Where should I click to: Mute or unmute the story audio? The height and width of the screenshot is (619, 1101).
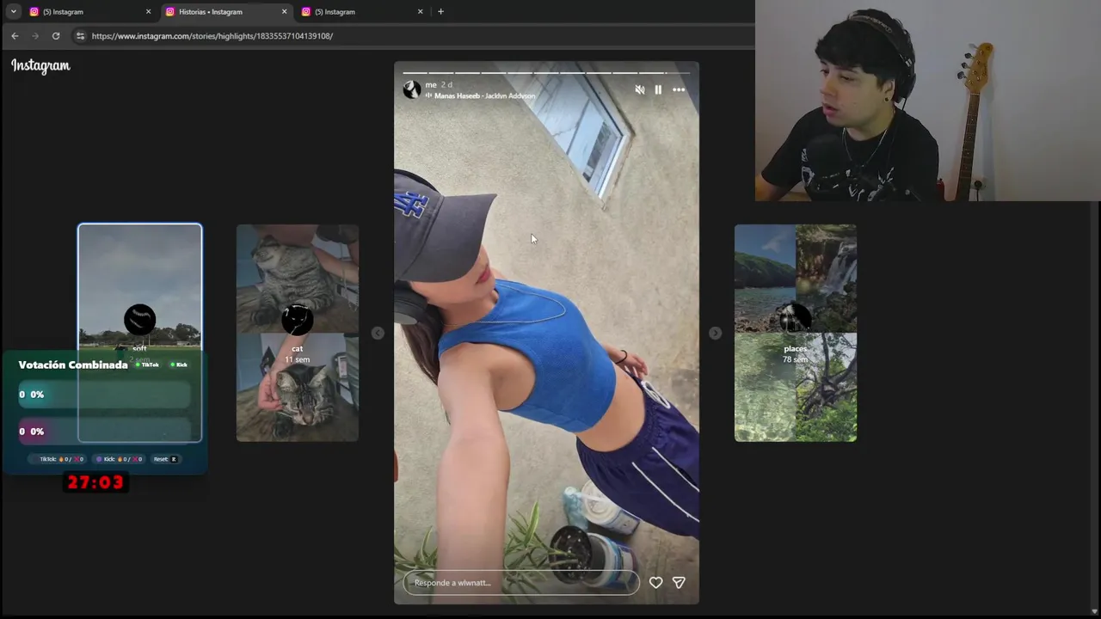tap(639, 89)
